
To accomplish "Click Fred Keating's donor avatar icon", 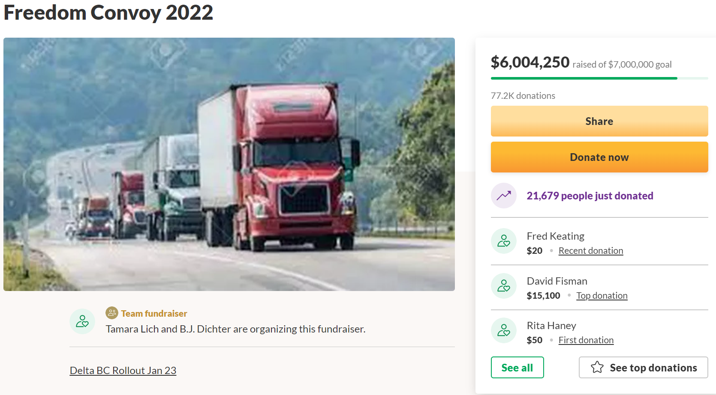I will (504, 241).
